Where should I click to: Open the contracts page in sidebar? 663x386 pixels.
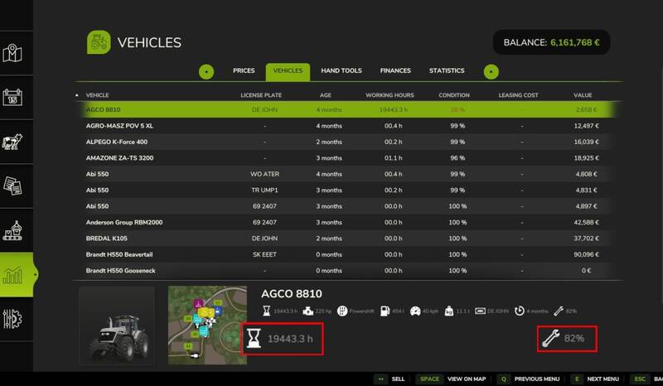point(14,186)
